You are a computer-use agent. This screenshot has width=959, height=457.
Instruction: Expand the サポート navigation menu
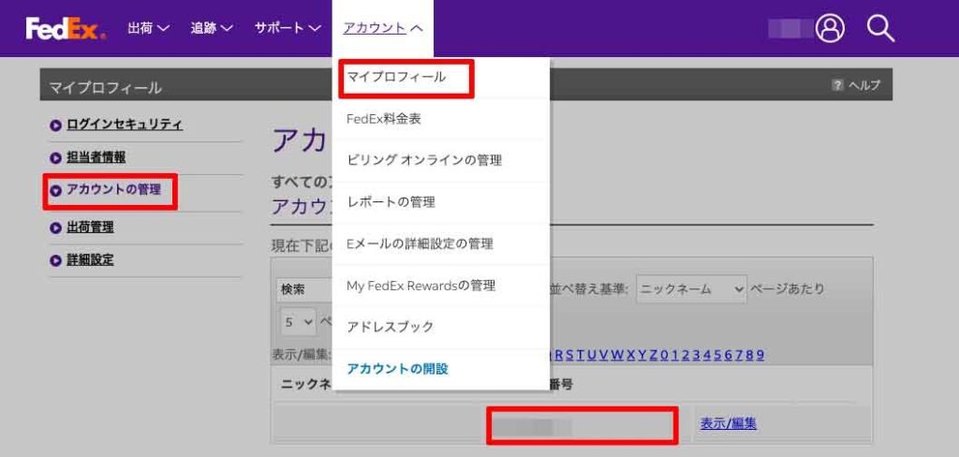(288, 28)
